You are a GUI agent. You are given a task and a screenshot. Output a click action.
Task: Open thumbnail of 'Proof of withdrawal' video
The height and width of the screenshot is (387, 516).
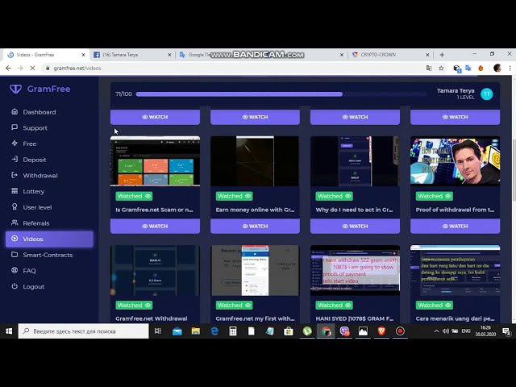click(455, 161)
